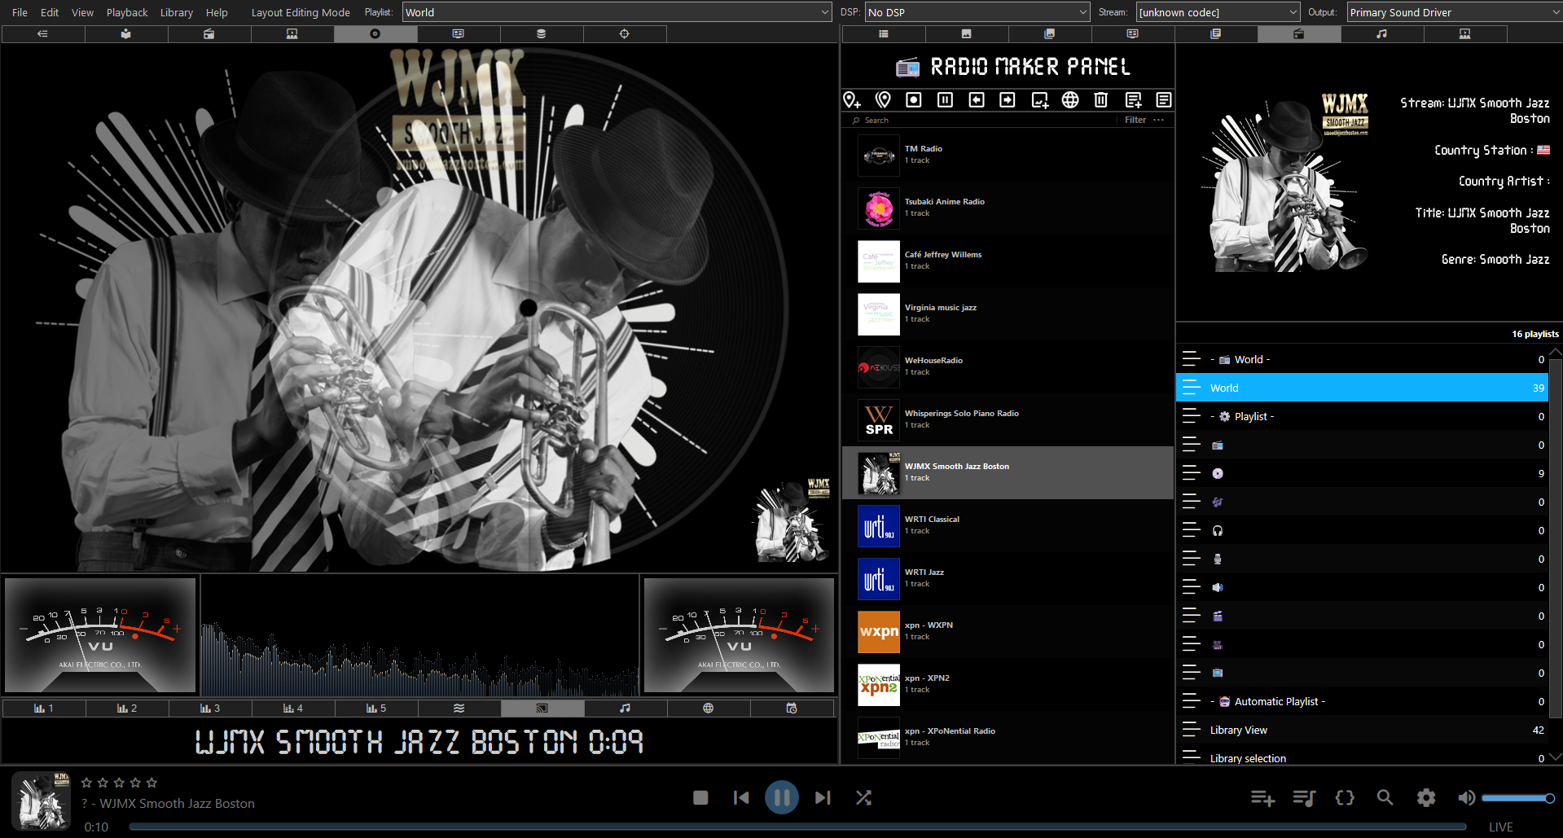
Task: Click the text lines document icon in Radio Maker toolbar
Action: (x=1164, y=99)
